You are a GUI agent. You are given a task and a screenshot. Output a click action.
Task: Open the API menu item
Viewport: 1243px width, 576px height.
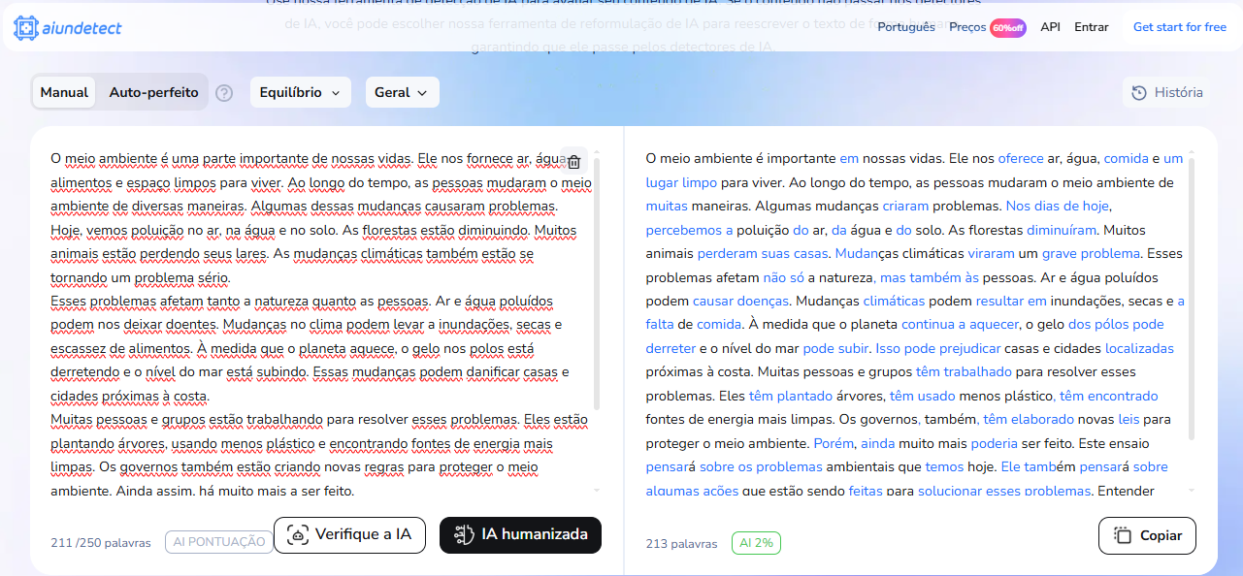(x=1050, y=27)
